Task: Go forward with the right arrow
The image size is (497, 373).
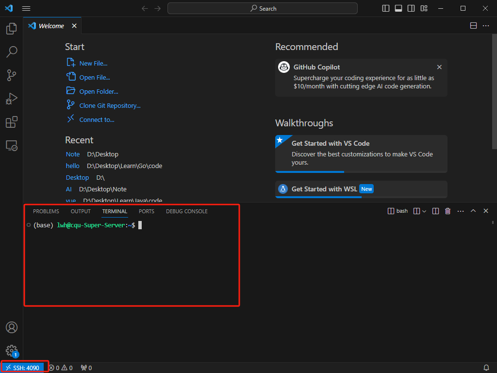Action: [x=158, y=9]
